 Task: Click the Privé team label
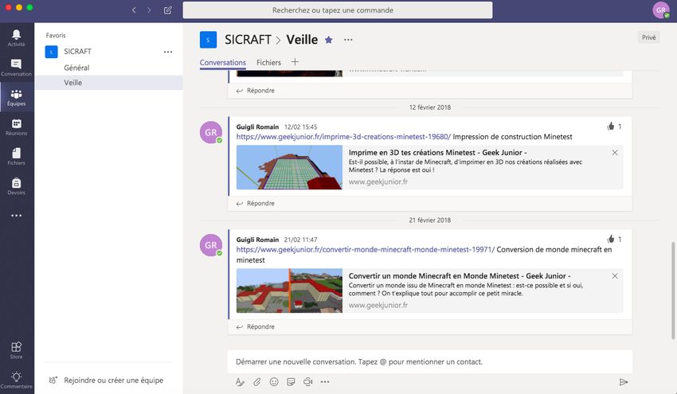tap(648, 37)
